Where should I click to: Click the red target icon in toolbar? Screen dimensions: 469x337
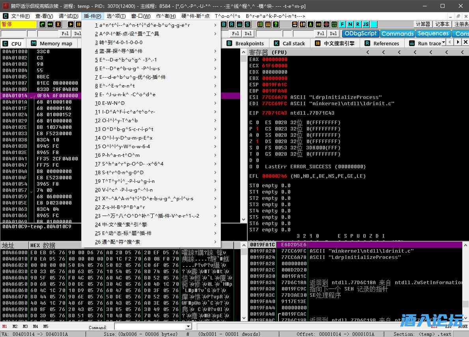click(x=326, y=24)
